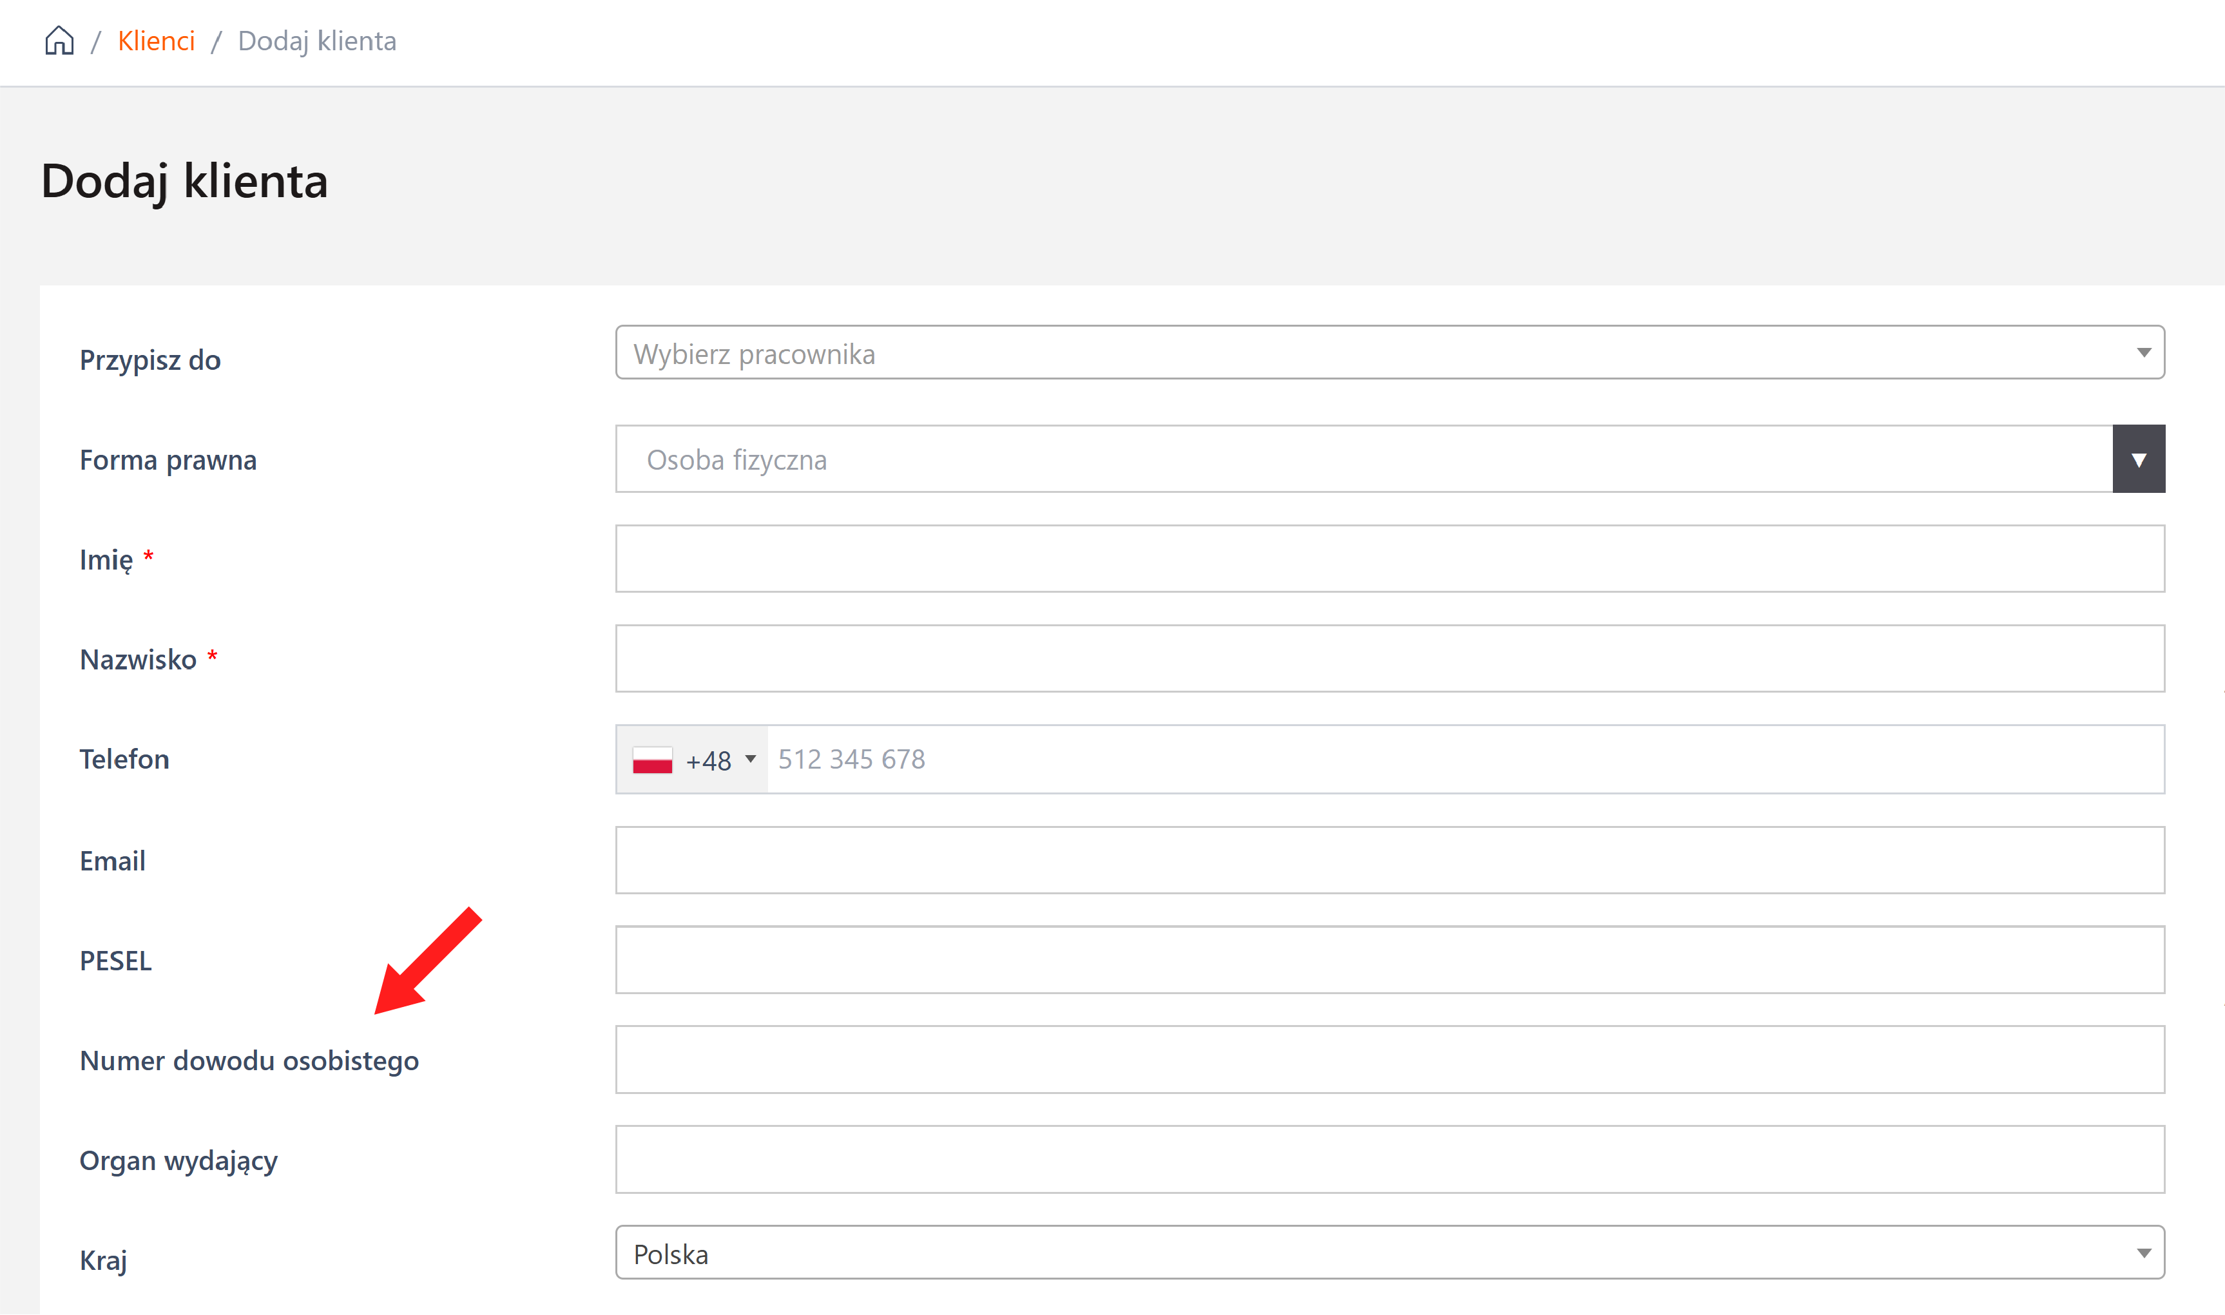Click the Imię field label

coord(106,560)
